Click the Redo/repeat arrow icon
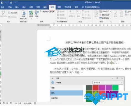The width and height of the screenshot is (131, 106). [11, 3]
